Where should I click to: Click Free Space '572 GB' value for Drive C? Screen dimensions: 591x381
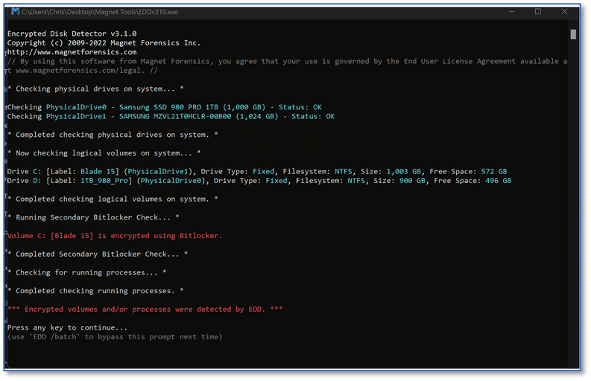click(x=494, y=172)
